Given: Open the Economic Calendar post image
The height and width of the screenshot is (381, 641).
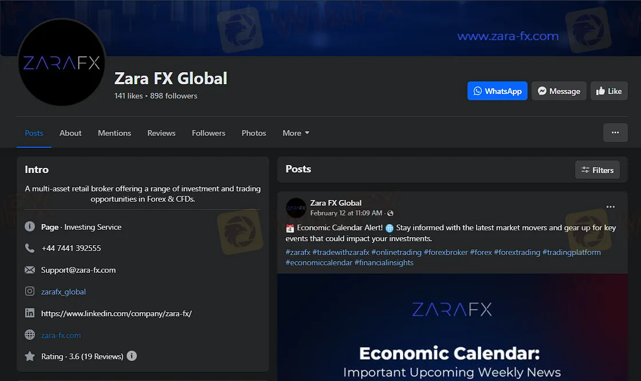Looking at the screenshot, I should 453,327.
